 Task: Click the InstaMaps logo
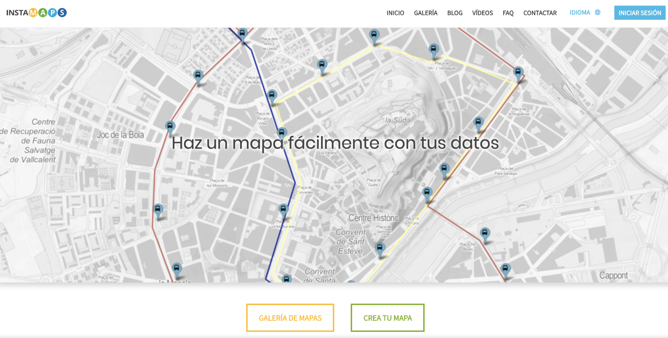pos(36,13)
